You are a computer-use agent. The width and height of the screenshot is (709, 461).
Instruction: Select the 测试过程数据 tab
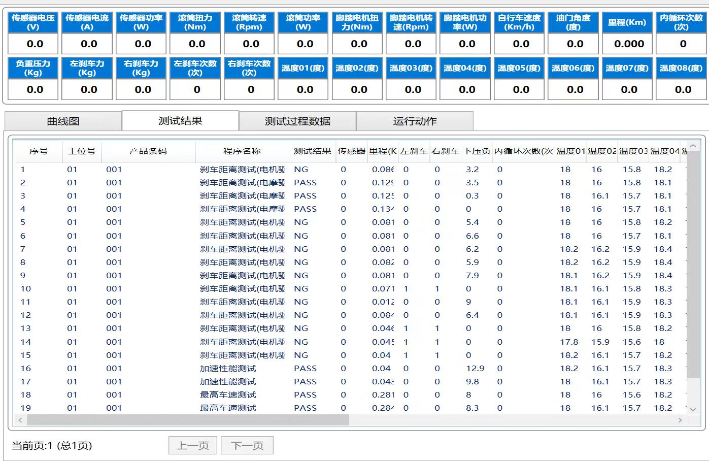pos(297,121)
